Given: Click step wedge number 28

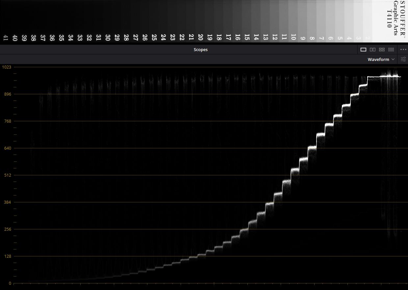Looking at the screenshot, I should point(126,38).
